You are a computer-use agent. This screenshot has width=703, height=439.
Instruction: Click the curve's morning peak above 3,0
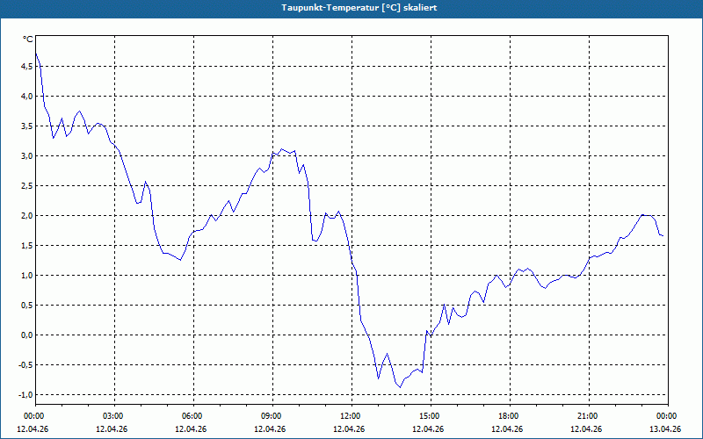[x=281, y=148]
